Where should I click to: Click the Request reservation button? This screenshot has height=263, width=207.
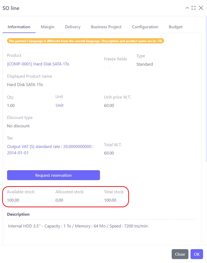53,175
